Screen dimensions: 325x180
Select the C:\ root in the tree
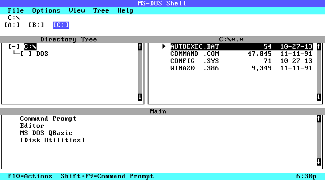[30, 46]
